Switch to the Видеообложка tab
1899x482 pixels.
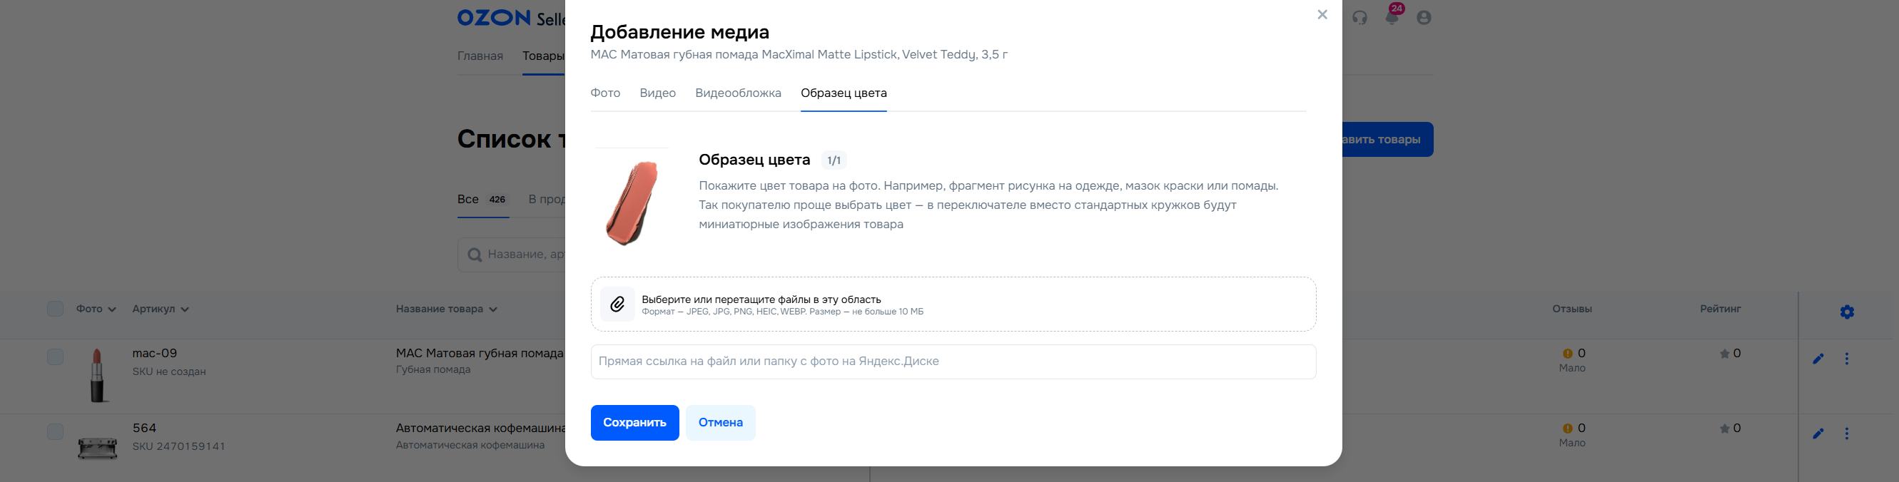point(738,93)
